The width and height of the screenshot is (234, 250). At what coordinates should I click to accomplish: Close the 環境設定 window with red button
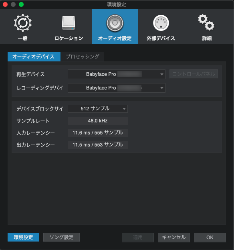pos(5,4)
